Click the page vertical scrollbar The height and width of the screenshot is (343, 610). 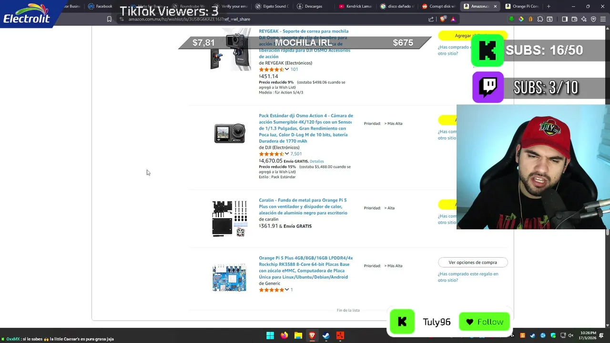click(607, 232)
